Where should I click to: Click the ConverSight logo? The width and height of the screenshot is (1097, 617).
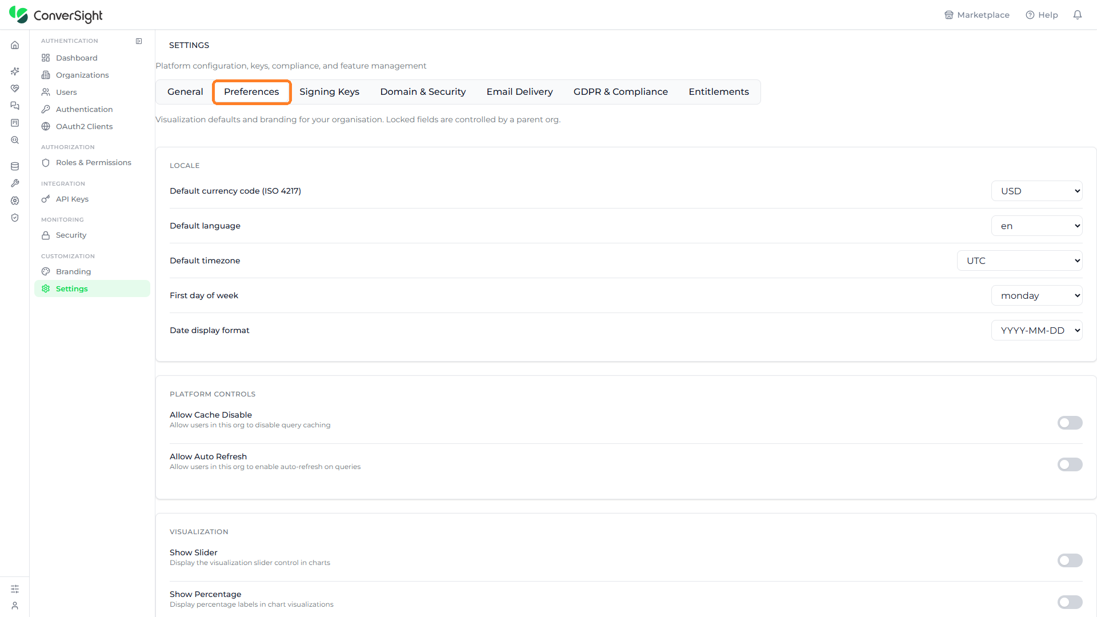(56, 15)
